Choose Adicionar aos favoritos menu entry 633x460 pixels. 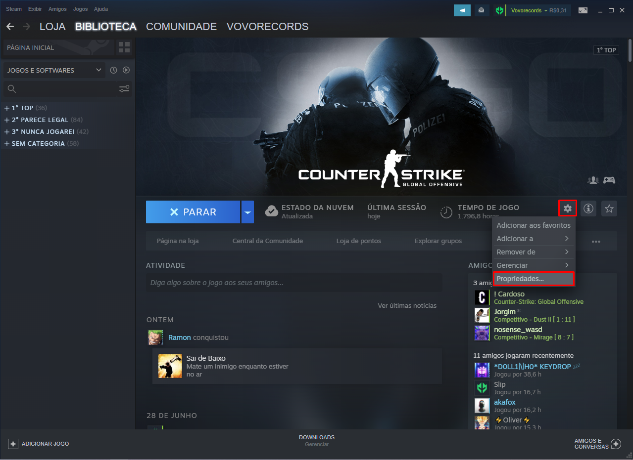tap(533, 225)
